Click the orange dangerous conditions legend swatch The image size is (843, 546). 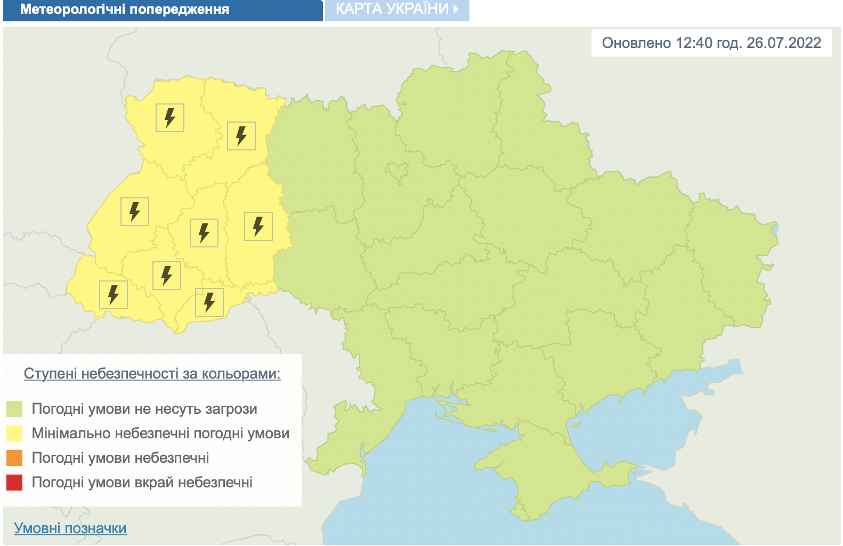pyautogui.click(x=14, y=458)
